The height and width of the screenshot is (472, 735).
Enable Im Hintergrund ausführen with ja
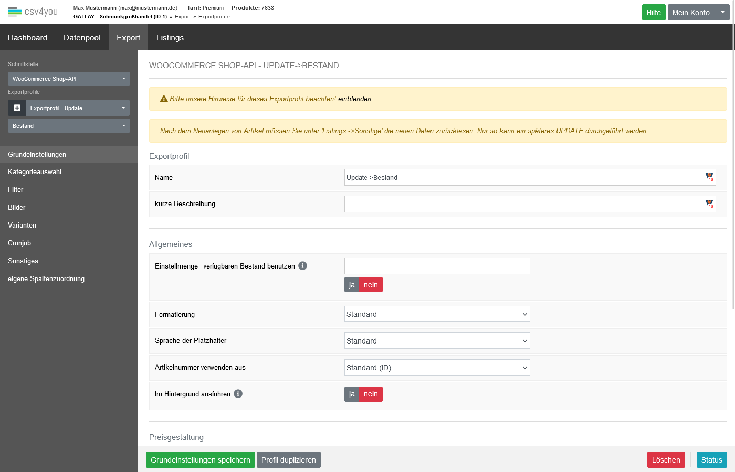[352, 394]
